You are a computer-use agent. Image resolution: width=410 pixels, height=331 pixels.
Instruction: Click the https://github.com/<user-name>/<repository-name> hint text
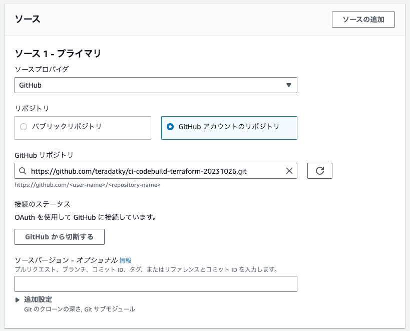point(87,185)
